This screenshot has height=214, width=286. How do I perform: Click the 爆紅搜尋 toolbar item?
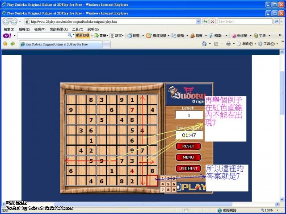point(156,36)
